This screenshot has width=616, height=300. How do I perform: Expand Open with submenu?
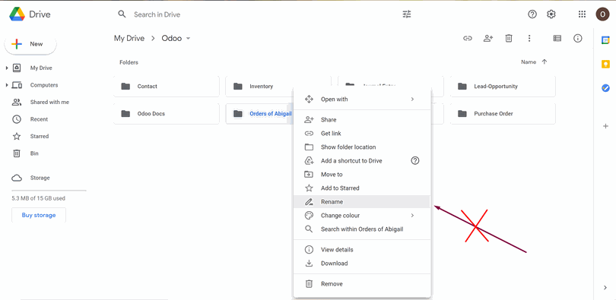(412, 99)
